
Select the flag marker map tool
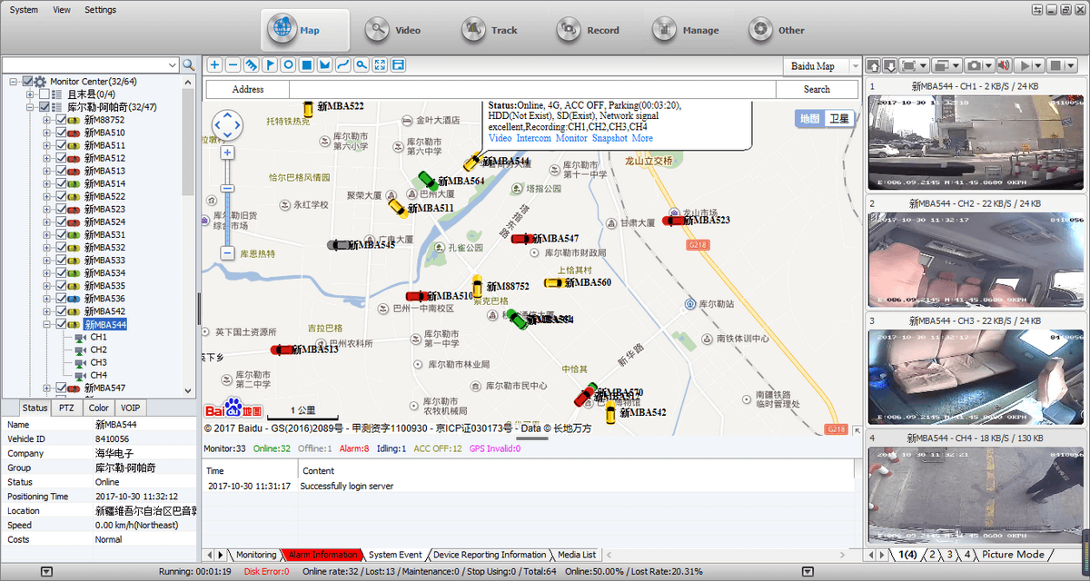(270, 65)
